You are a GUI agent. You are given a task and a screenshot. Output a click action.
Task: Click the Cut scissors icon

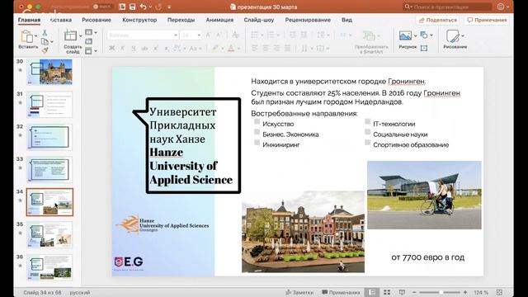pos(45,32)
